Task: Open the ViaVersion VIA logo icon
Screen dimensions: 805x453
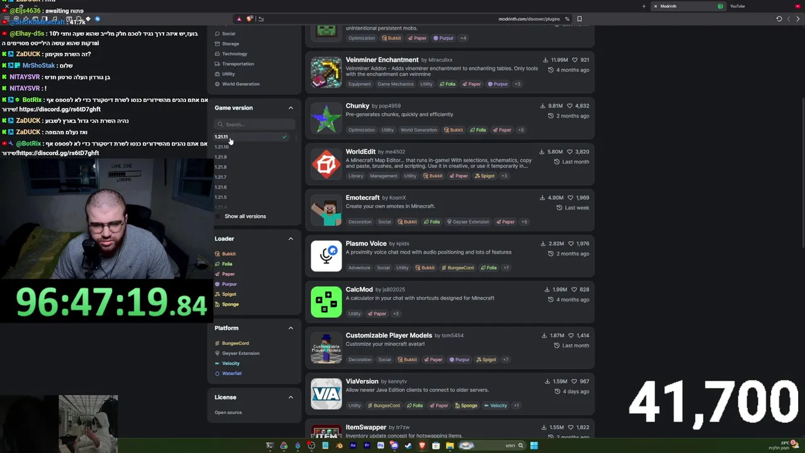Action: click(326, 393)
